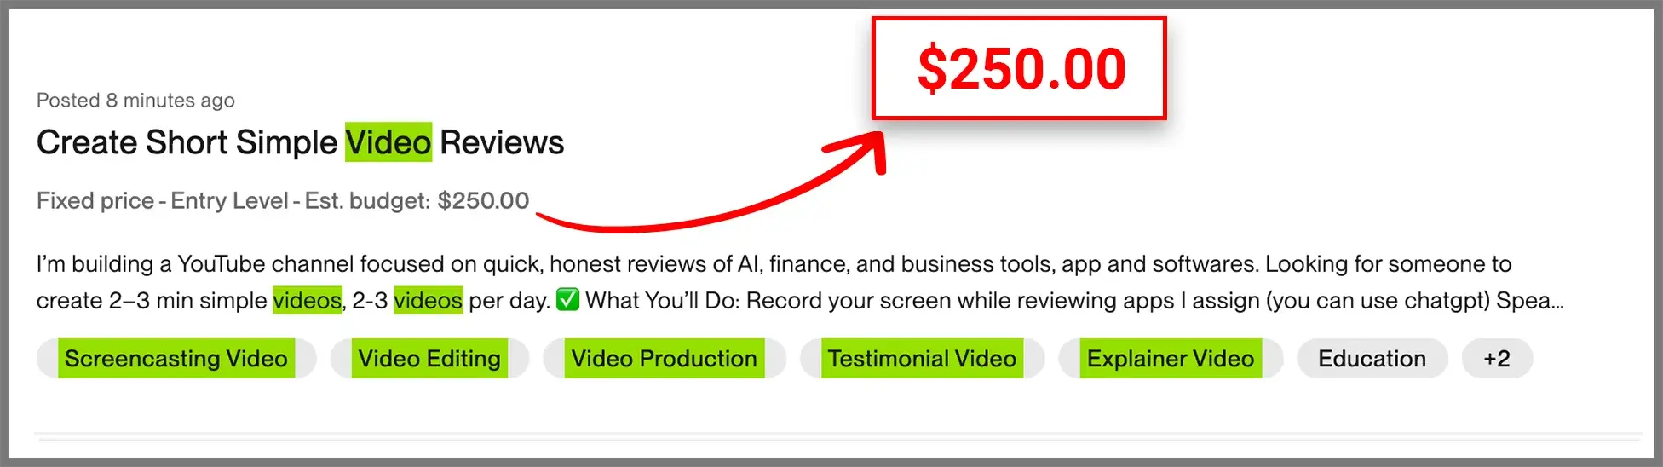Click the Posted 8 minutes ago timestamp
Viewport: 1663px width, 467px height.
135,101
